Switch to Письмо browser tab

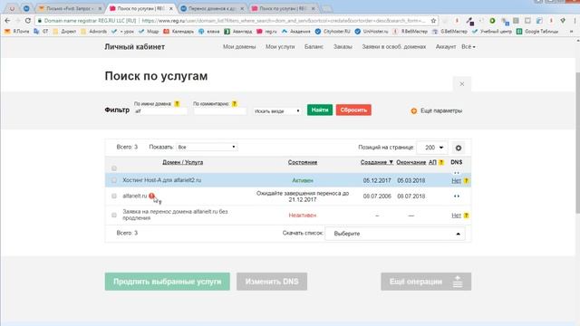click(71, 8)
